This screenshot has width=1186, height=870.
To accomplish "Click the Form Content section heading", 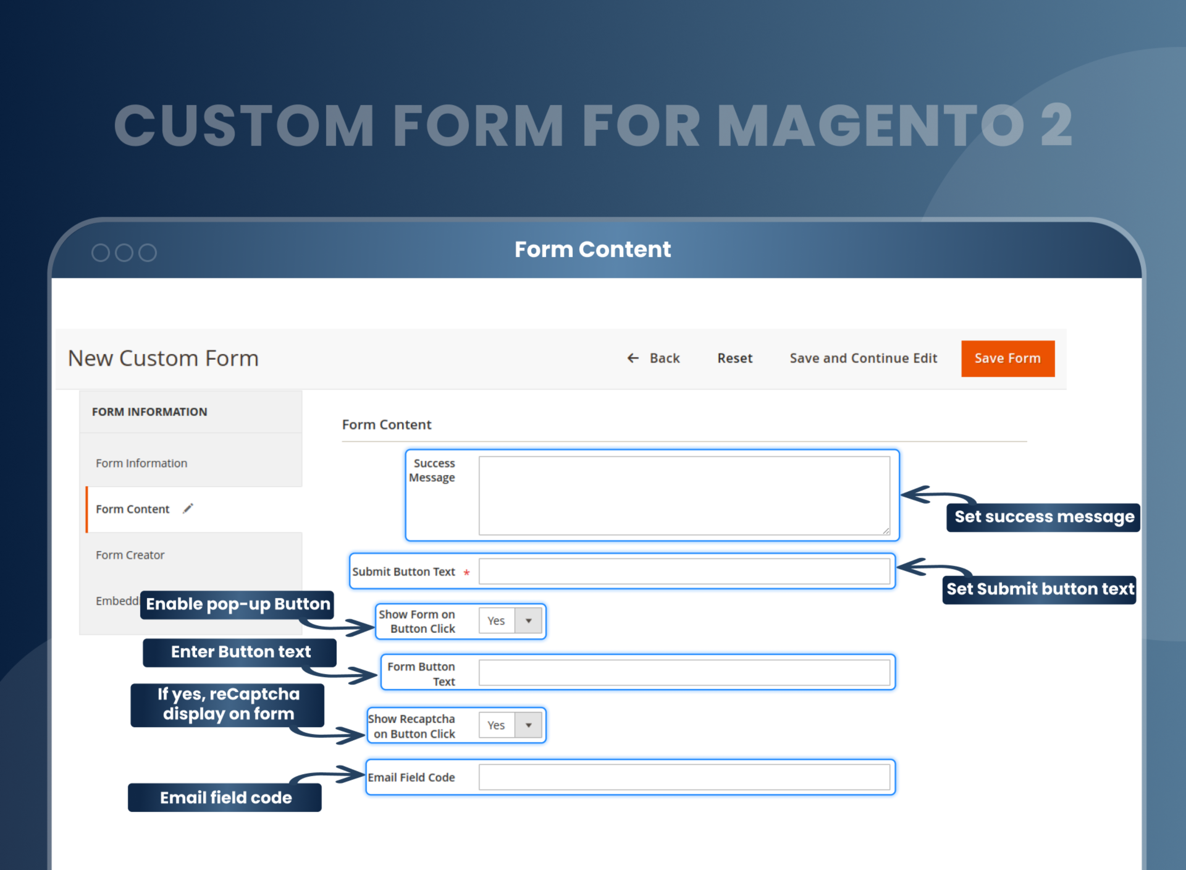I will tap(386, 424).
